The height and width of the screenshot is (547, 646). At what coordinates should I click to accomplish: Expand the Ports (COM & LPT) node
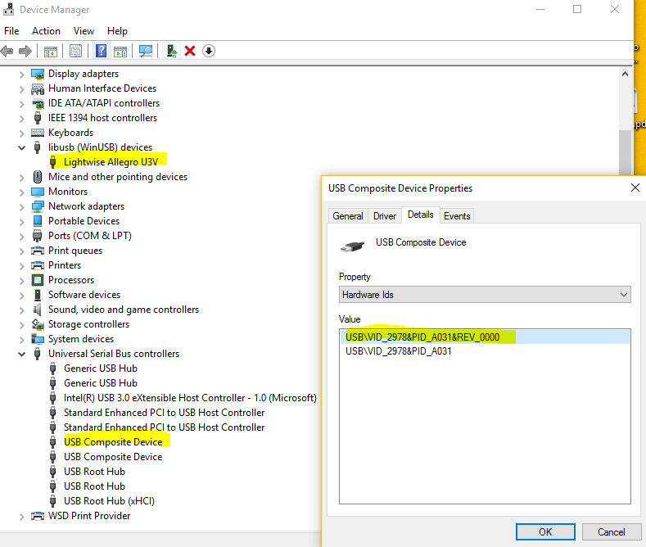22,237
